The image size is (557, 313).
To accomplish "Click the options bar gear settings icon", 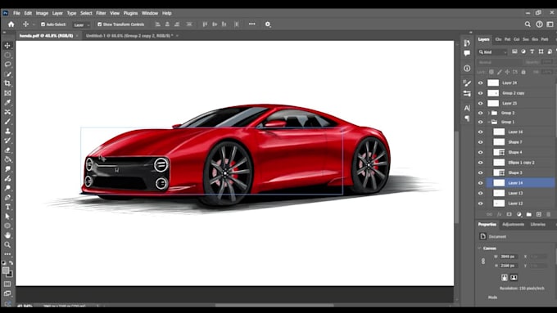I will click(x=268, y=24).
